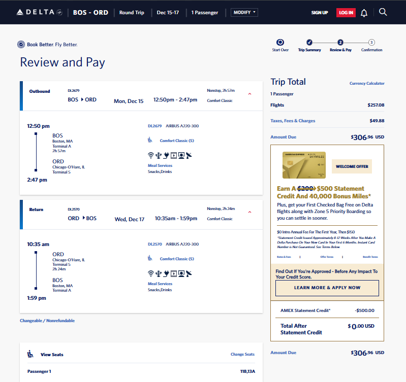Open outbound Meal Services link
Image resolution: width=406 pixels, height=382 pixels.
click(x=160, y=165)
